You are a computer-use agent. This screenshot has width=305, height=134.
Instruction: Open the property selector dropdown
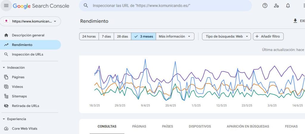tap(31, 21)
